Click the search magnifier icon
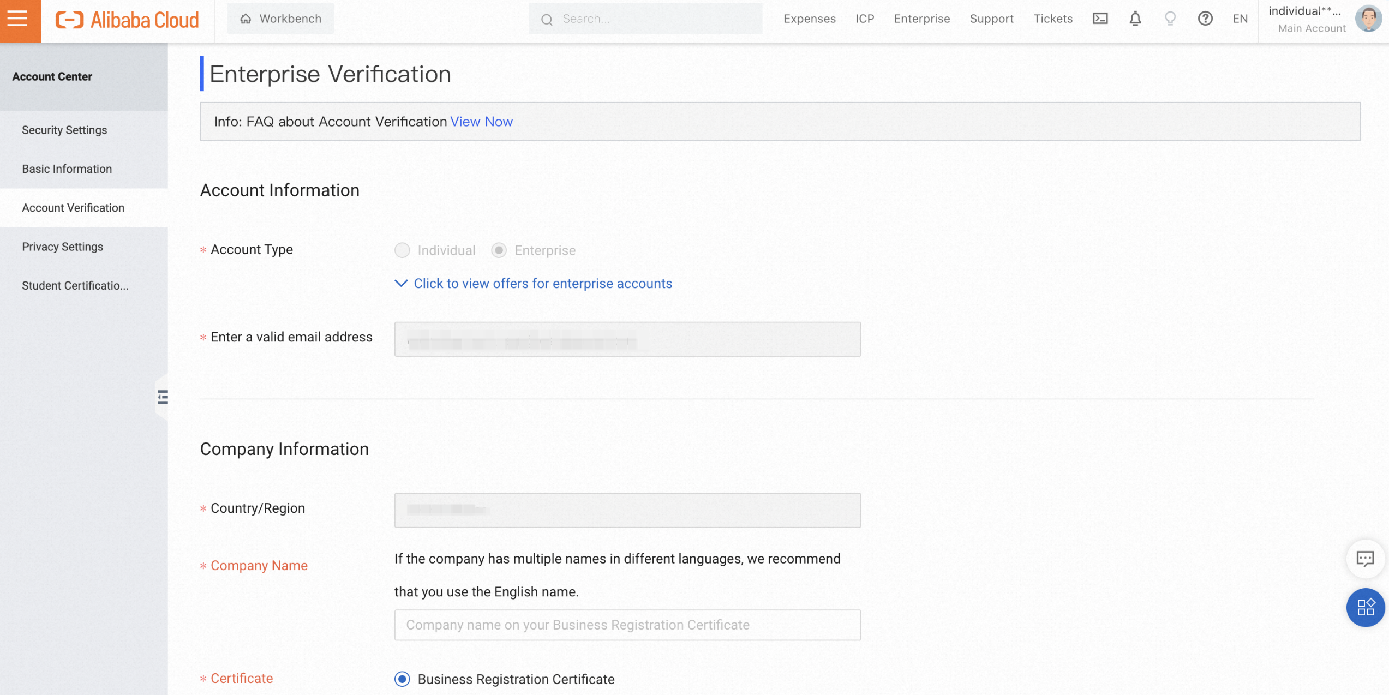 click(547, 20)
